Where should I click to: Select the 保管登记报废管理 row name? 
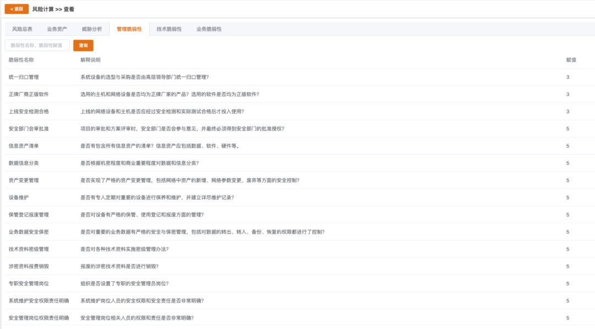[x=29, y=215]
